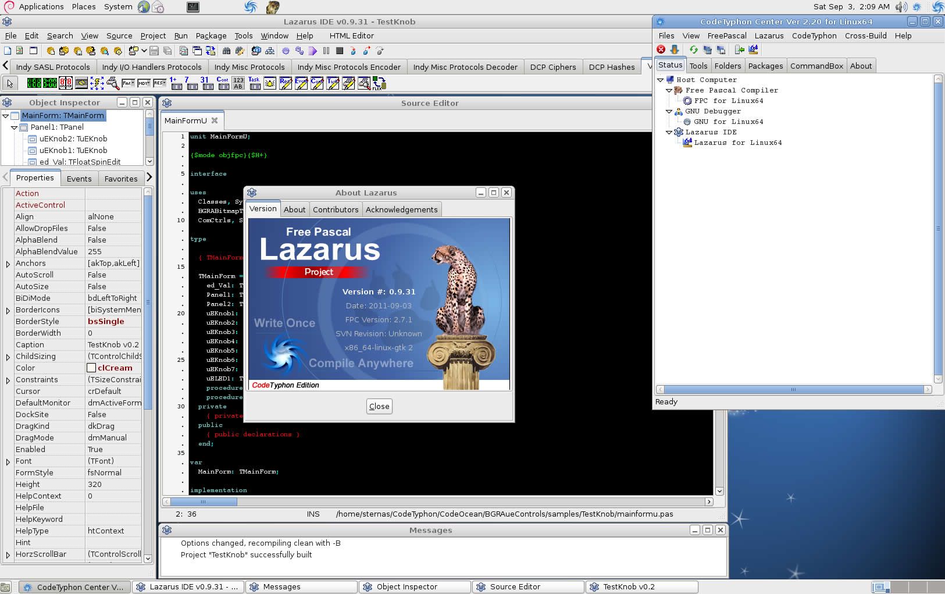Click the Toggle Form/Unit view icon

click(211, 51)
